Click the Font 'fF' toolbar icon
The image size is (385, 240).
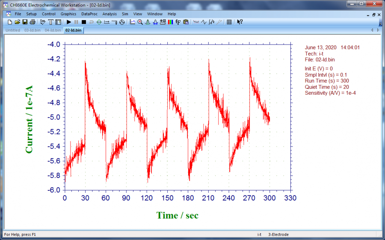178,22
